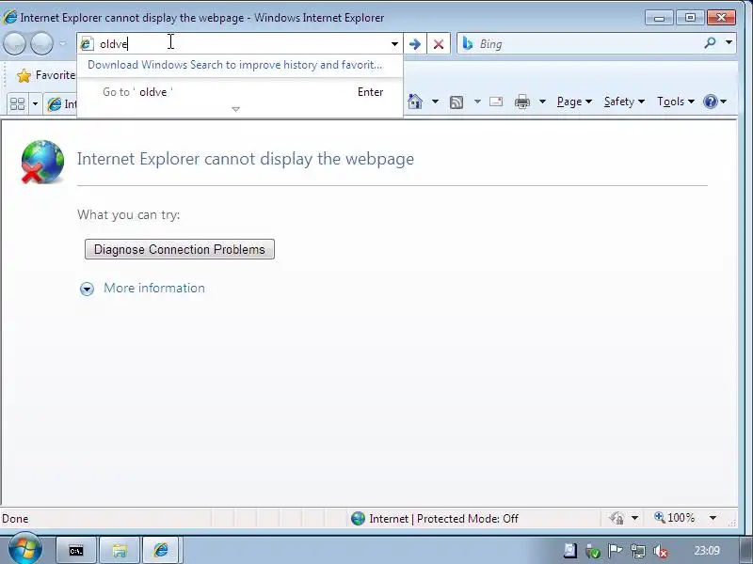Click the red Stop loading button
This screenshot has width=753, height=564.
(x=439, y=44)
